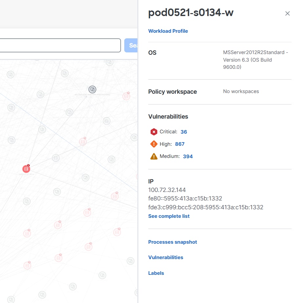Open the Processes snapshot link
Screen dimensions: 301x303
pyautogui.click(x=172, y=242)
